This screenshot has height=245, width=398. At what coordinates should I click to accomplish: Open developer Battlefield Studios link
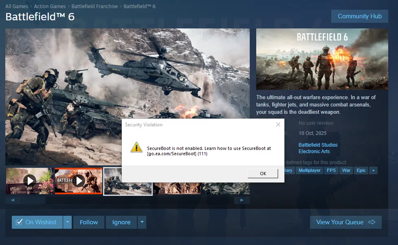(x=318, y=145)
